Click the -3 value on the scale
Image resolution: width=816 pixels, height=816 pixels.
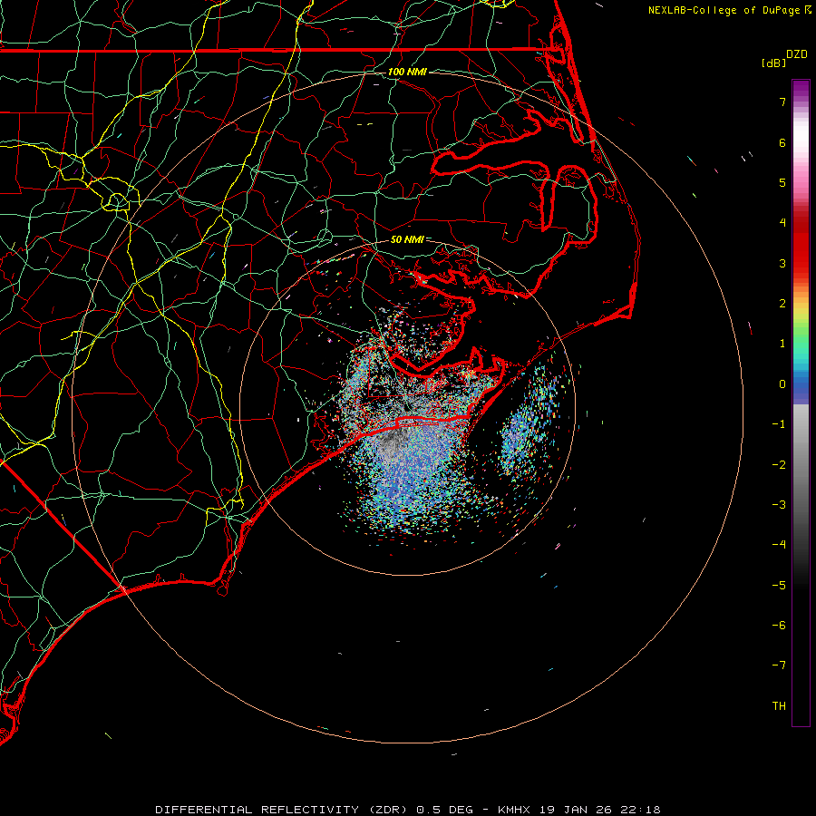[x=779, y=505]
